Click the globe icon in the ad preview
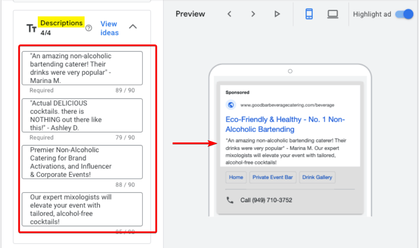420x248 pixels. click(x=231, y=105)
